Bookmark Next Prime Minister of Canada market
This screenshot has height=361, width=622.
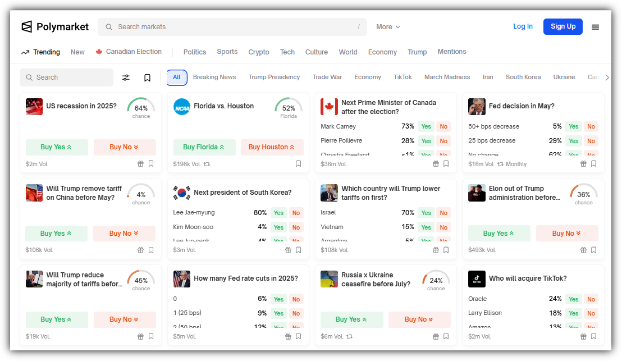pos(446,163)
